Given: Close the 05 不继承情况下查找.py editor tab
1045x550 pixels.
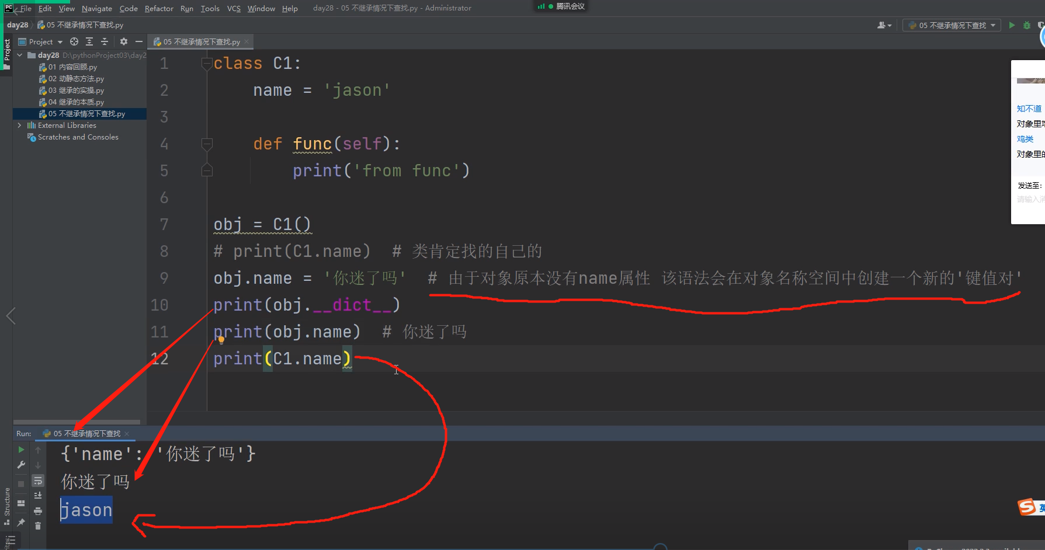Looking at the screenshot, I should 247,41.
